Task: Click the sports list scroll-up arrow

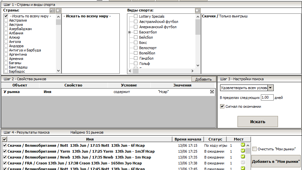Action: point(198,17)
